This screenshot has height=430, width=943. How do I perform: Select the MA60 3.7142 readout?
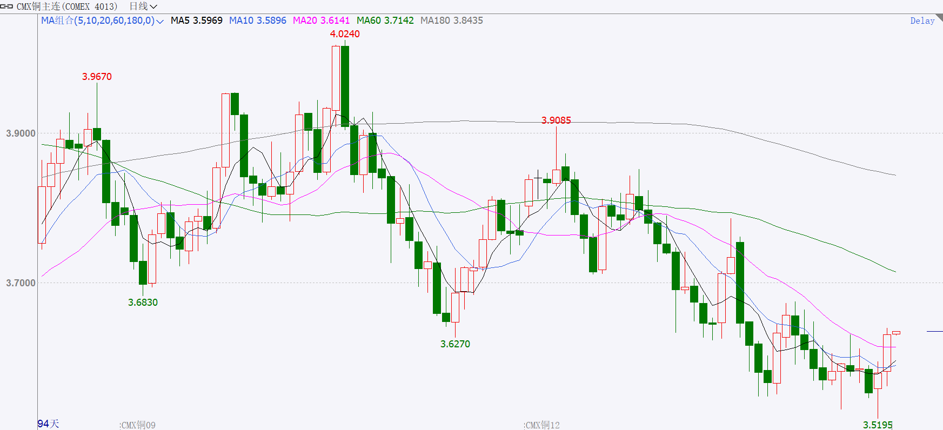385,21
